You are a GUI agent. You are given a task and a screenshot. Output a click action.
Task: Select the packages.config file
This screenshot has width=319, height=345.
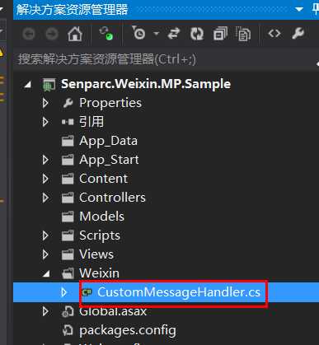click(x=128, y=331)
